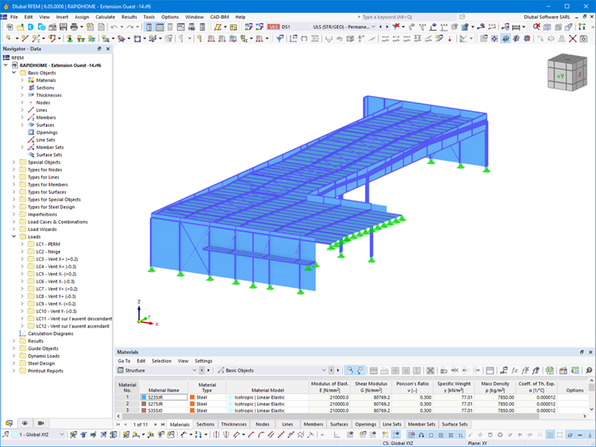Image resolution: width=596 pixels, height=447 pixels.
Task: Expand the LC1 - PERM load case
Action: [x=22, y=244]
